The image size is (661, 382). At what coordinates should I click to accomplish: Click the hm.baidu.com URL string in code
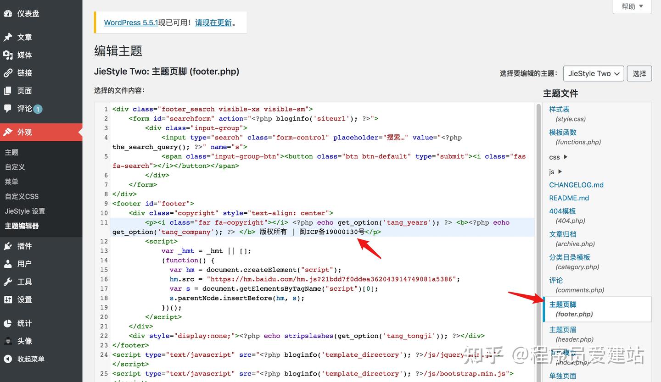(331, 279)
